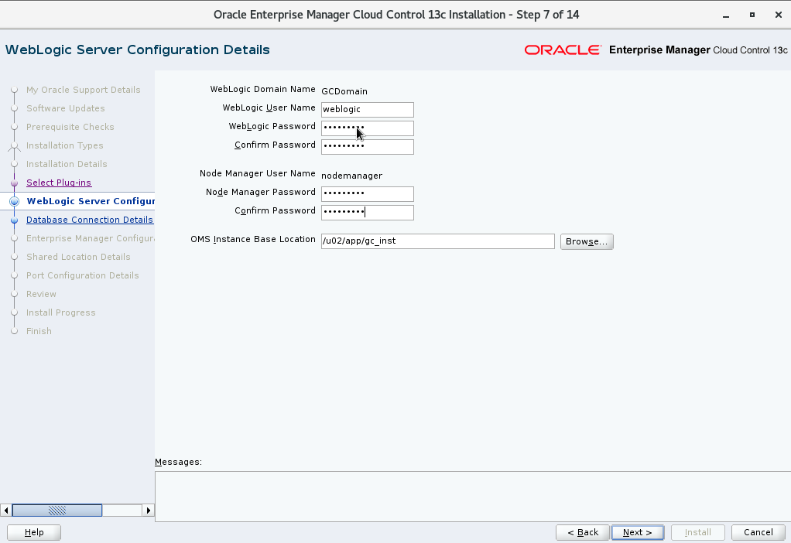The width and height of the screenshot is (791, 543).
Task: Click the Port Configuration Details step
Action: (82, 276)
